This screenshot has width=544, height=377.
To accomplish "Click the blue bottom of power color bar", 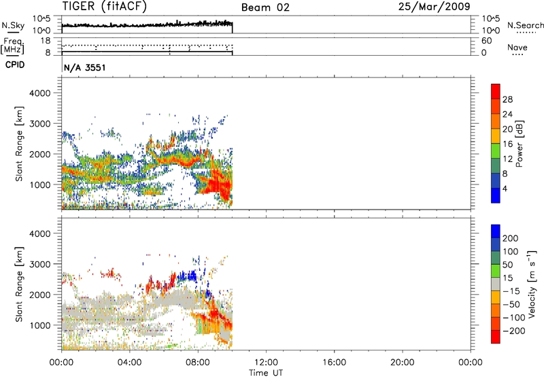I will (496, 195).
